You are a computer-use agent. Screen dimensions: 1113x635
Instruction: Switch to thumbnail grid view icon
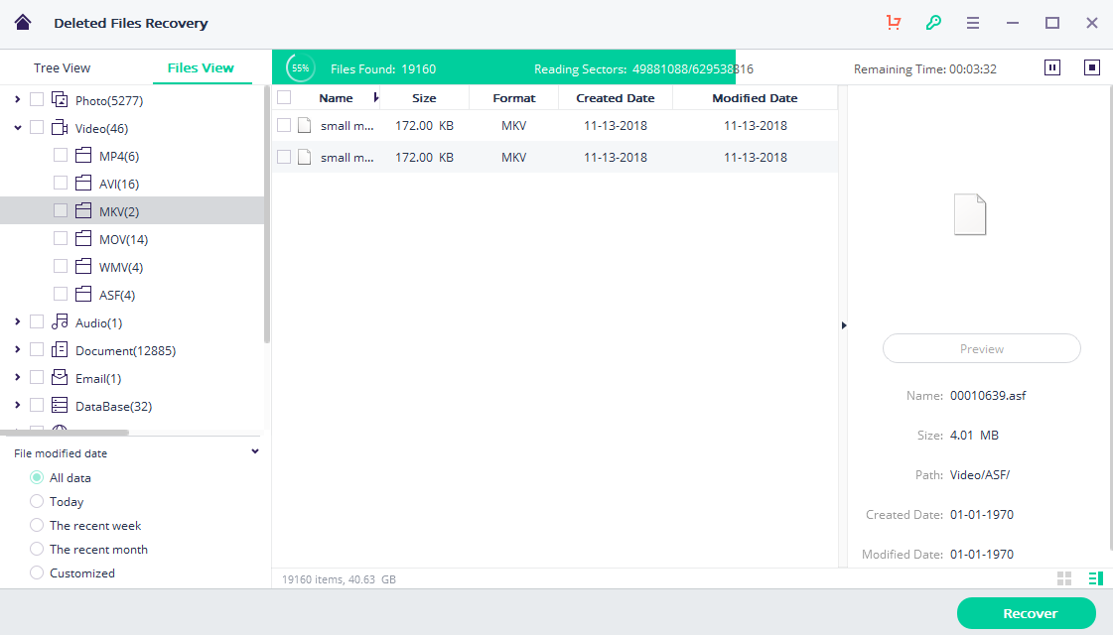click(x=1064, y=578)
